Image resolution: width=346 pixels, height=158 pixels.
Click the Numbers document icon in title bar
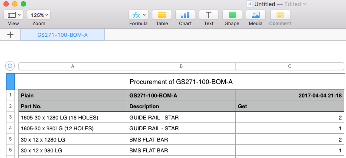[249, 4]
